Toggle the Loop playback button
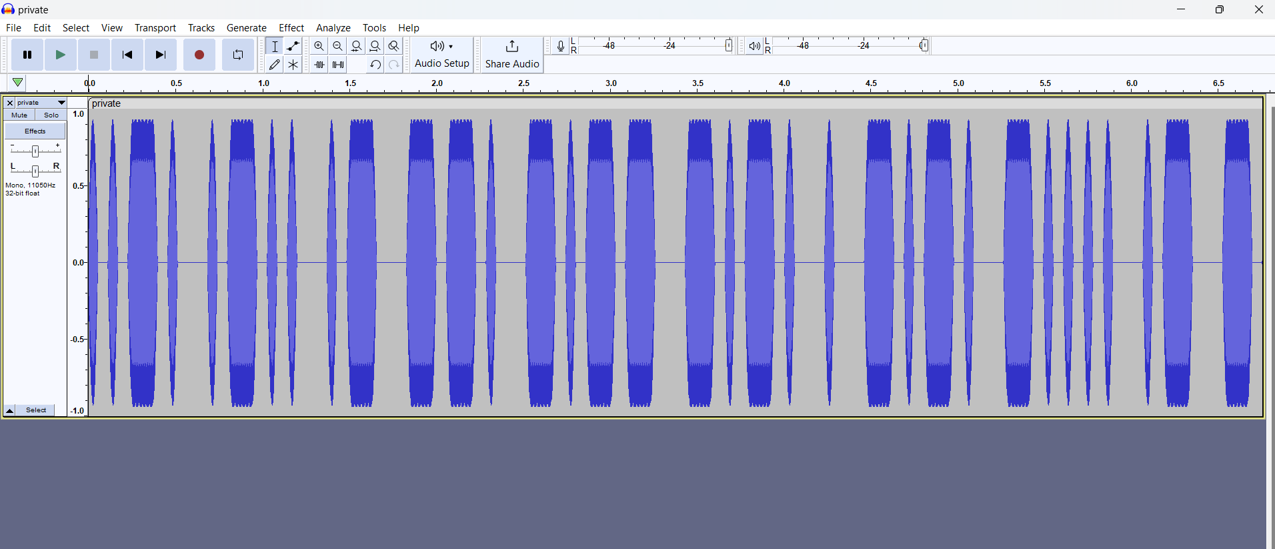The image size is (1275, 549). [238, 55]
